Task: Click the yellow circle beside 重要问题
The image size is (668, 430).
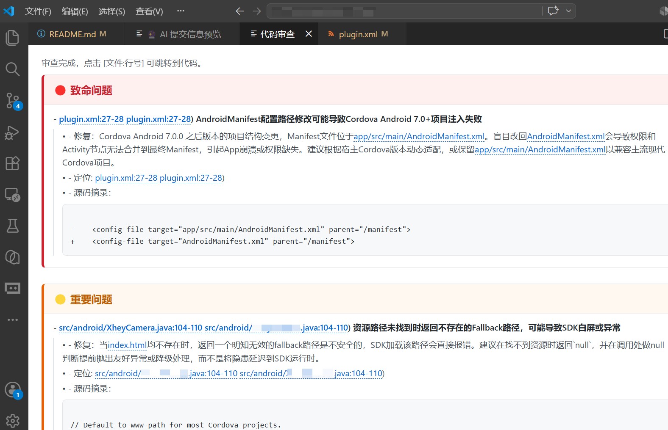Action: click(60, 300)
